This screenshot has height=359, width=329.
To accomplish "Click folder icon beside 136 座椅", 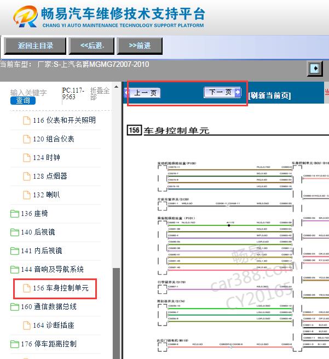I will [15, 214].
